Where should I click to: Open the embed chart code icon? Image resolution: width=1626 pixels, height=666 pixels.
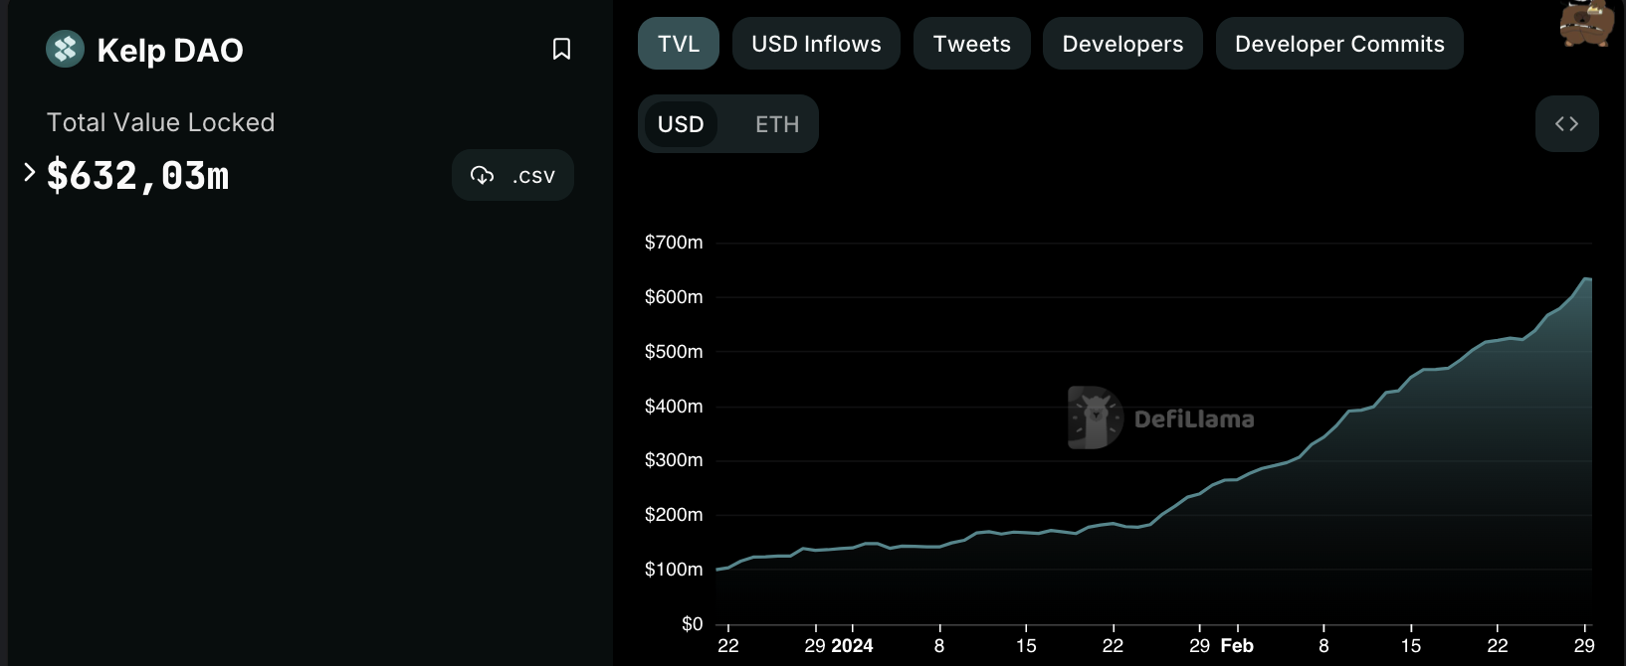click(1566, 124)
